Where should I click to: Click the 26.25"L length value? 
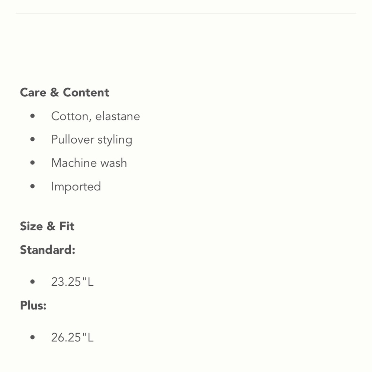pos(72,337)
